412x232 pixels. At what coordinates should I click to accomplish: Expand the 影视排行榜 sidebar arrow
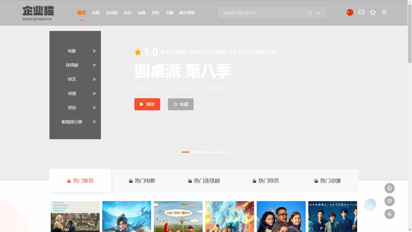tap(94, 122)
